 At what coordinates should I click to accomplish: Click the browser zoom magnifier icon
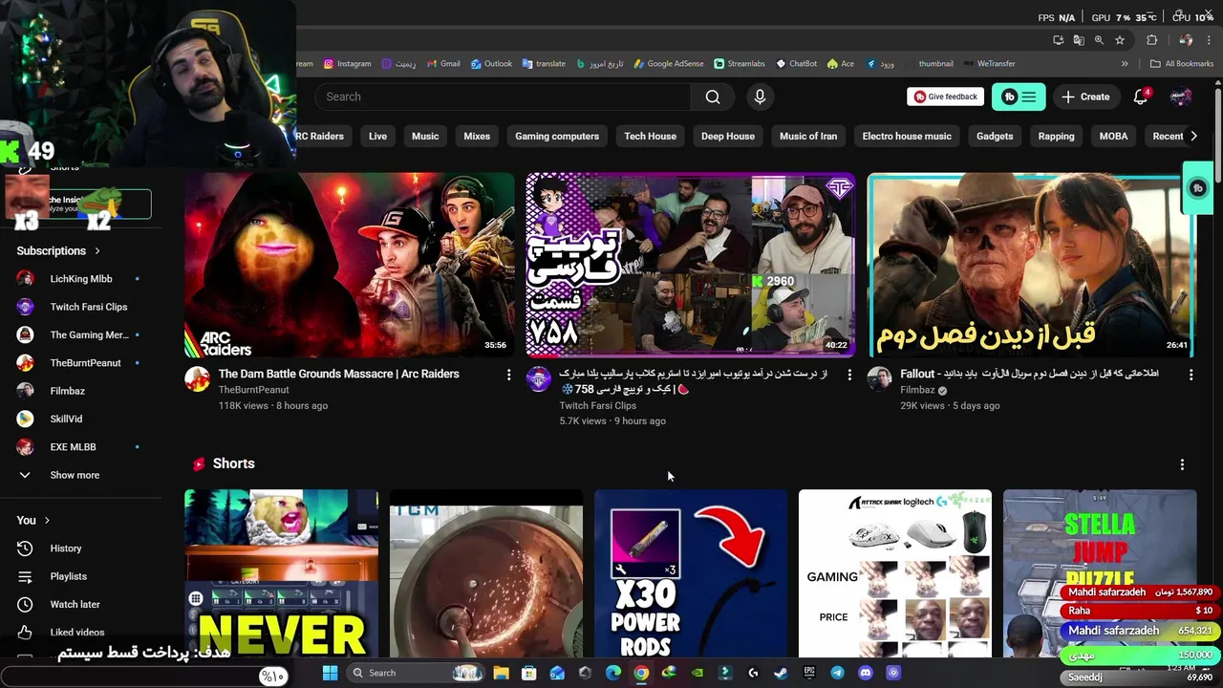click(1099, 40)
